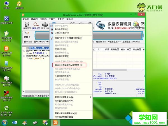Launch Win系统安装 desktop shortcut
The width and height of the screenshot is (168, 126).
point(6,66)
